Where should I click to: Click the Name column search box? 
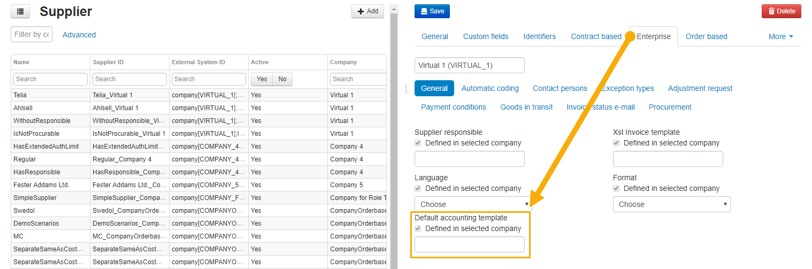click(50, 79)
